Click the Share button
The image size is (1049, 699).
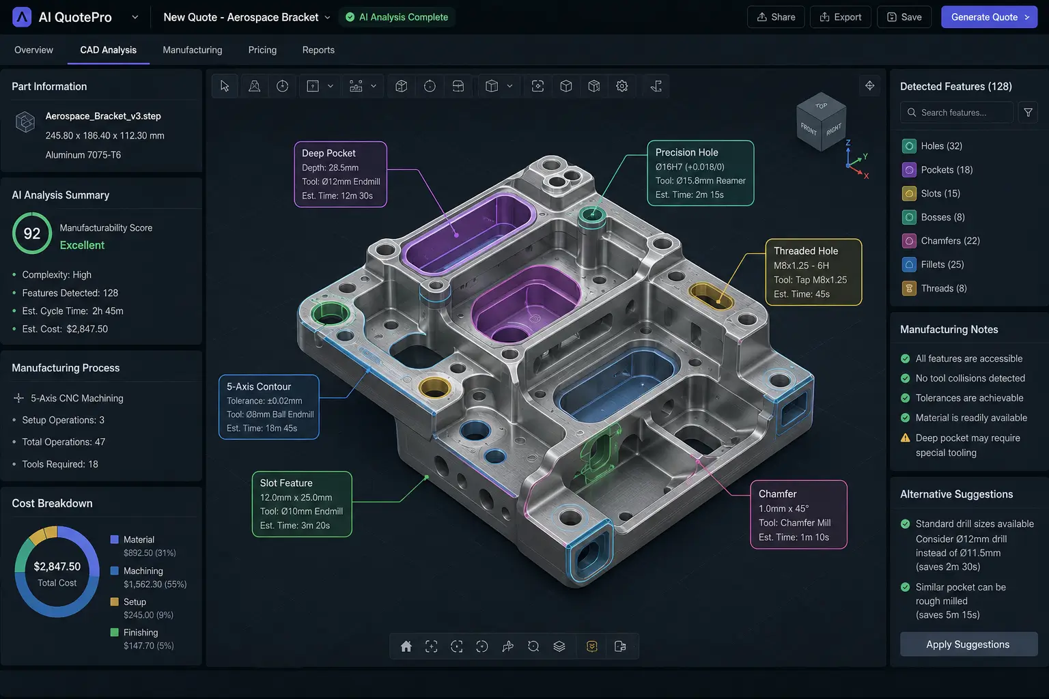[x=776, y=17]
